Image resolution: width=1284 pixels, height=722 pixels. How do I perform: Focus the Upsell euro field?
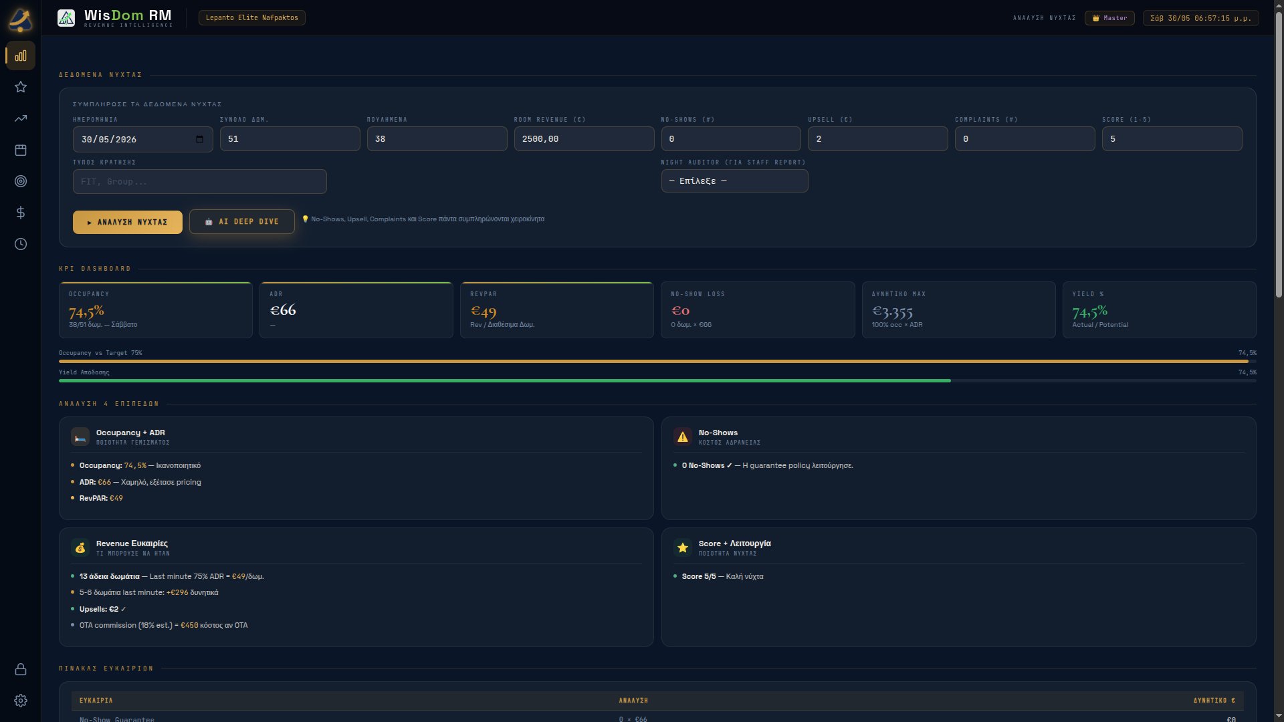(878, 139)
